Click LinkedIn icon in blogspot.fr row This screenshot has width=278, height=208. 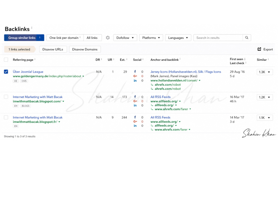(135, 126)
